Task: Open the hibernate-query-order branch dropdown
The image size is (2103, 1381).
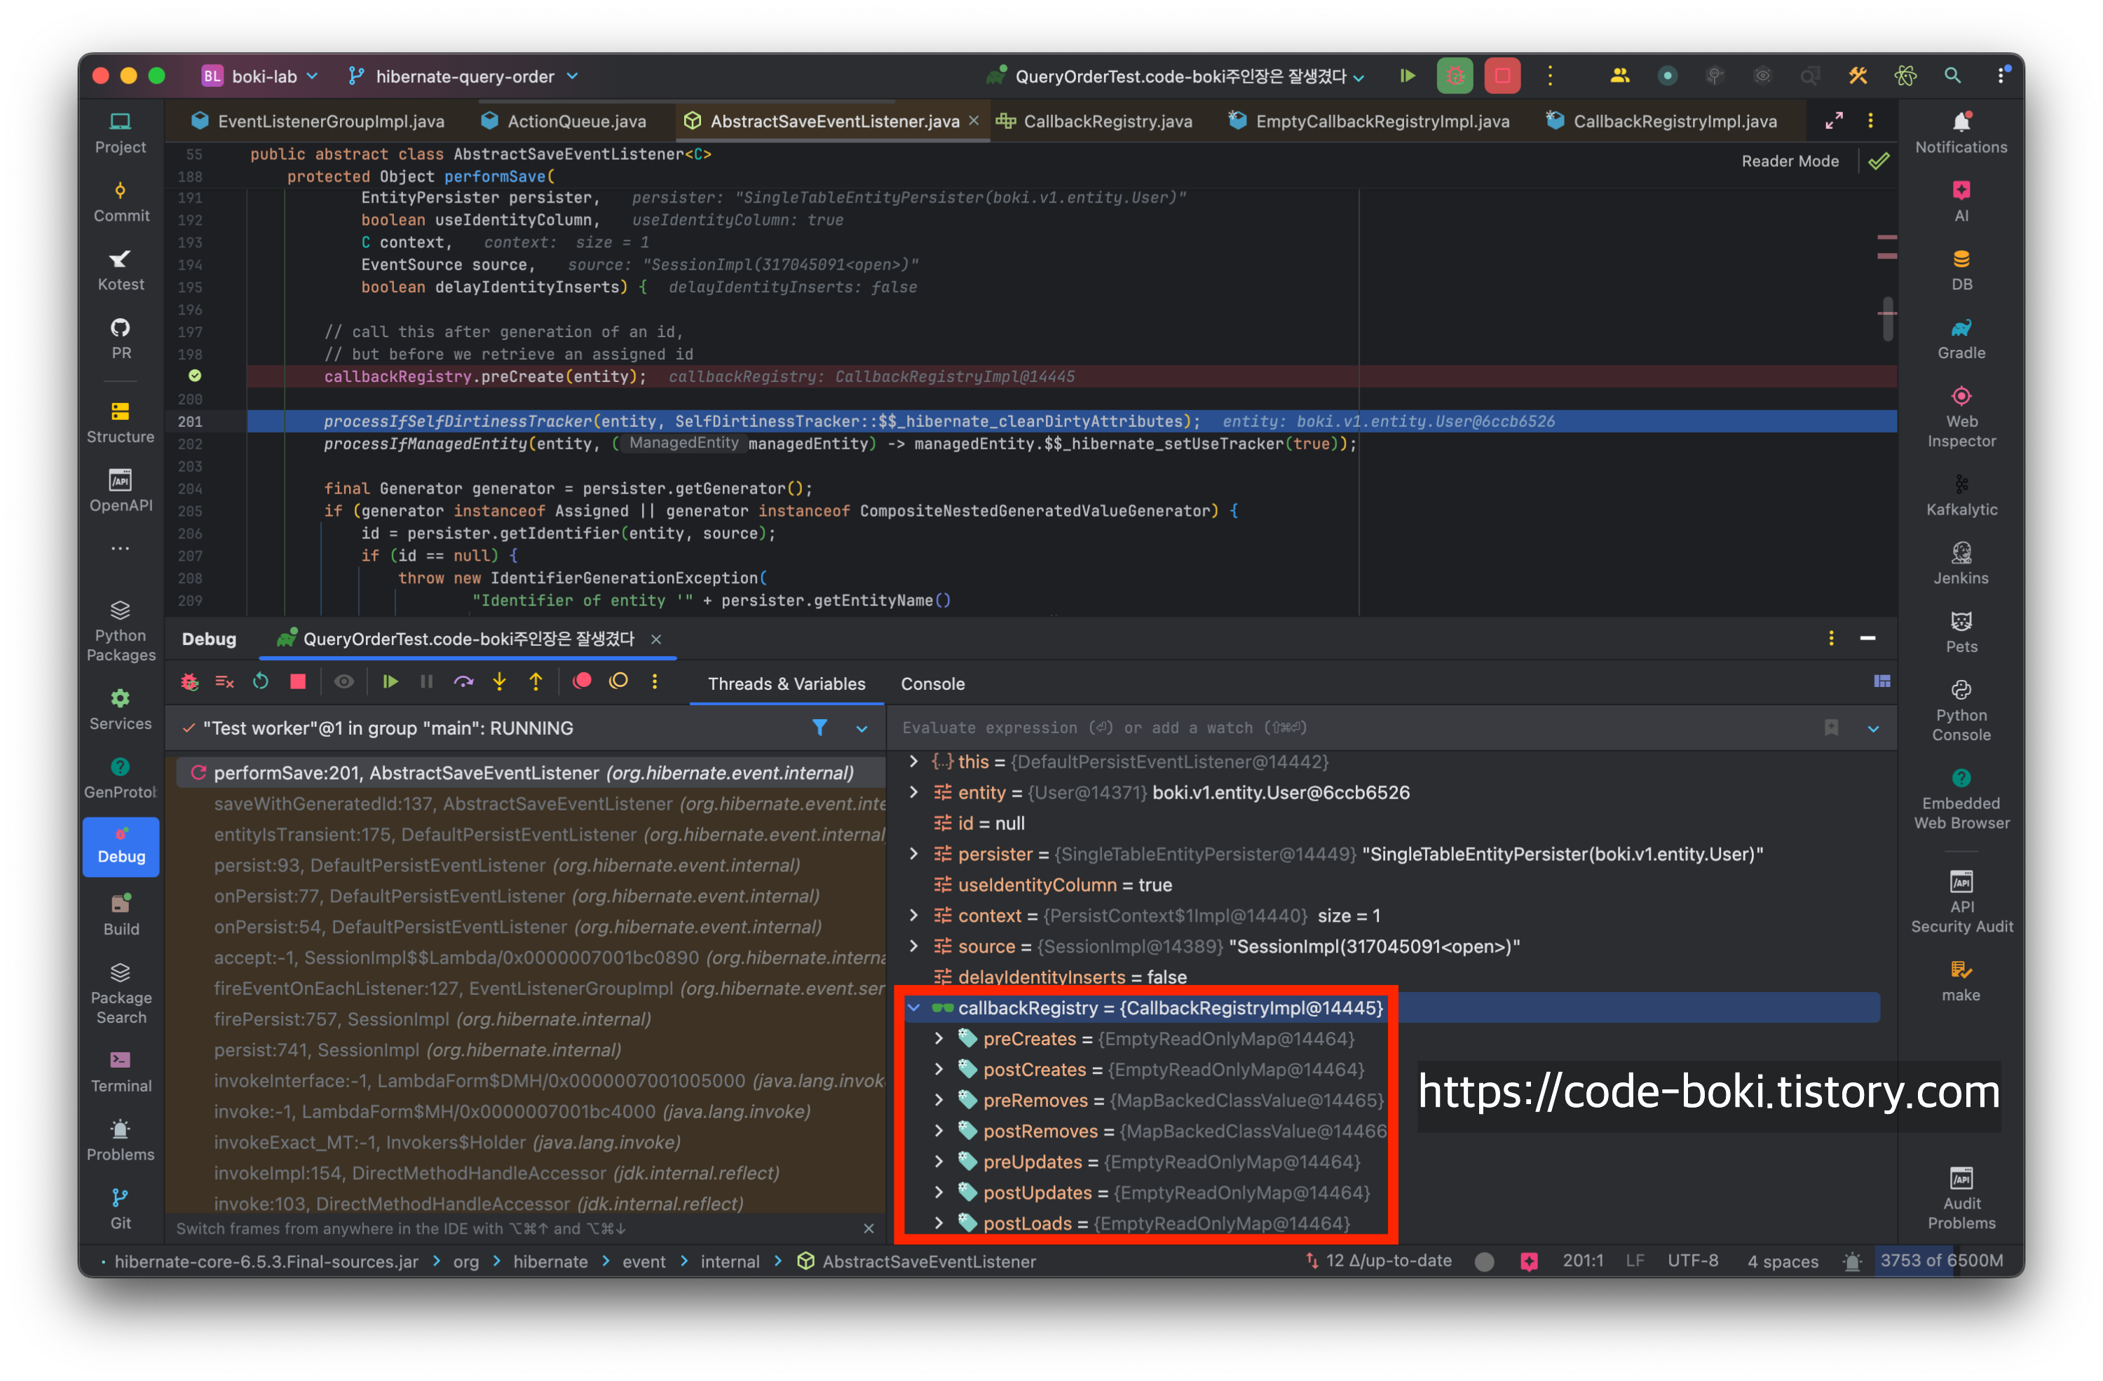Action: pyautogui.click(x=464, y=77)
